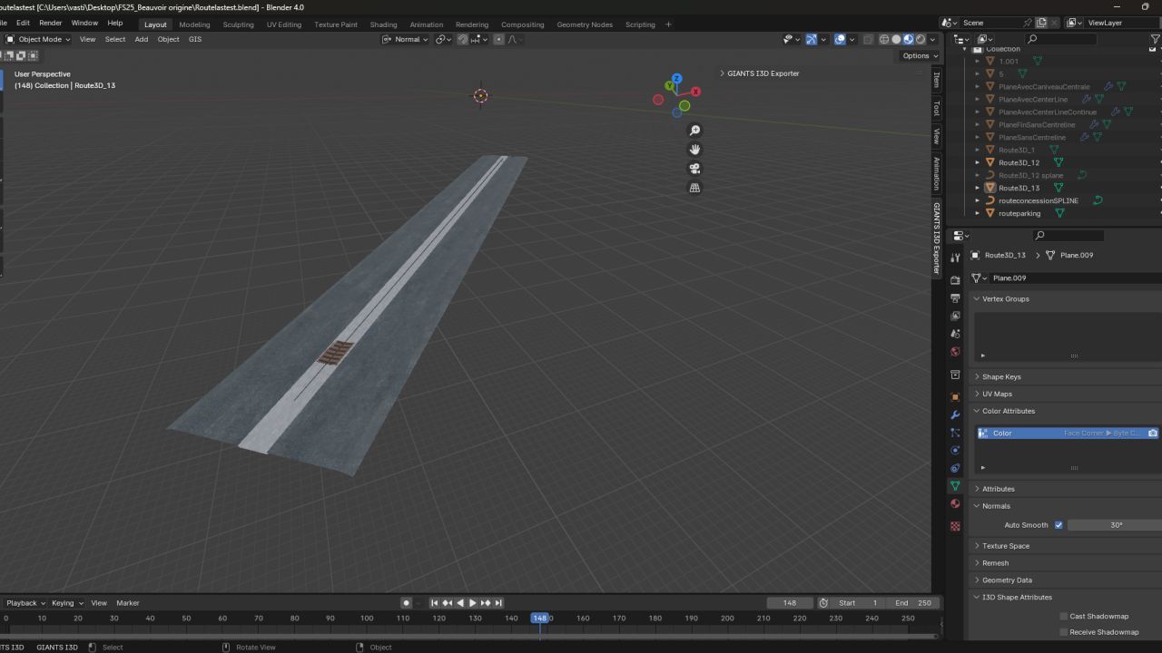Click the Options button in viewport
Screen dimensions: 1162x653
coord(916,56)
